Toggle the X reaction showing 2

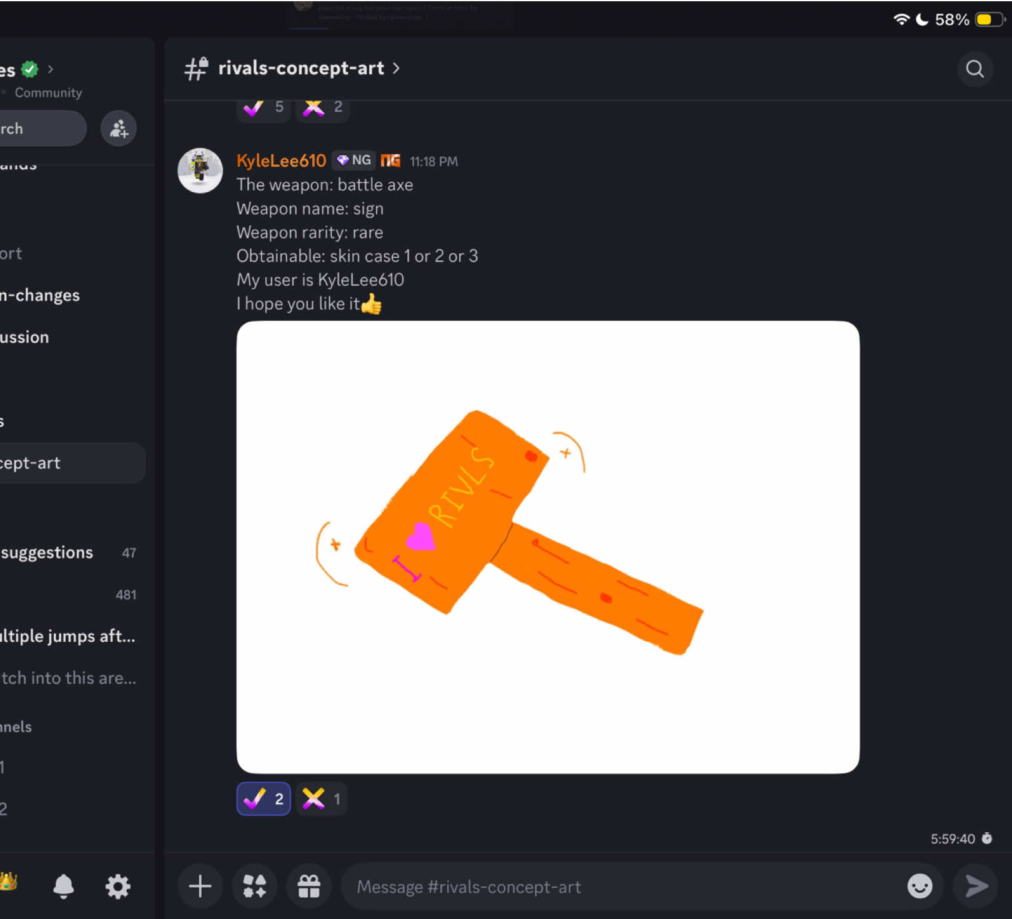[x=322, y=107]
